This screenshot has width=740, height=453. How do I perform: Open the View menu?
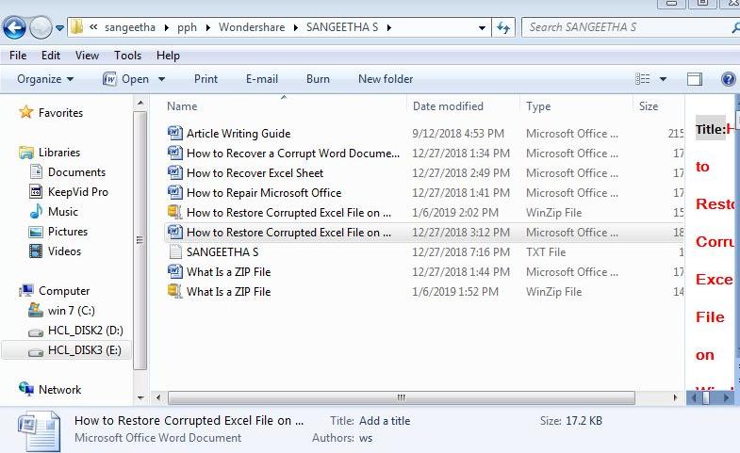[x=87, y=56]
